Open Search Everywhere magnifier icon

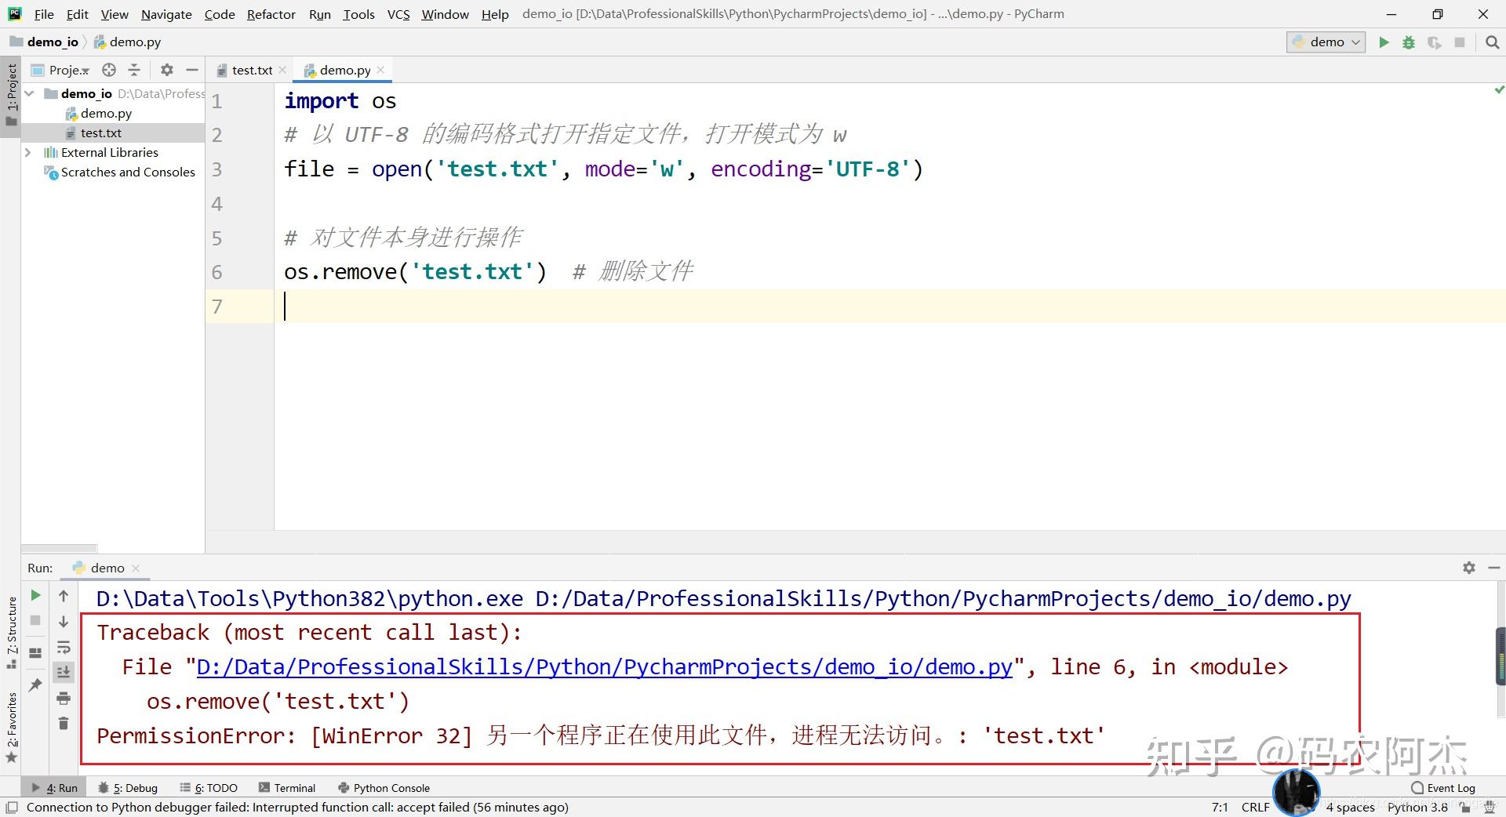(x=1493, y=42)
